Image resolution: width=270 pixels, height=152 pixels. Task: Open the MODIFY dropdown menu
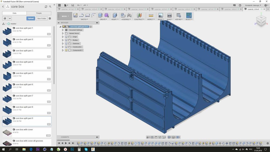click(x=115, y=19)
